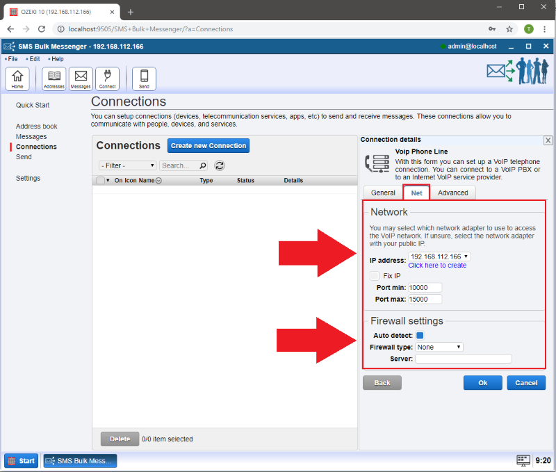Tick the select-all checkbox in list header
Screen dimensions: 556x472
[101, 181]
